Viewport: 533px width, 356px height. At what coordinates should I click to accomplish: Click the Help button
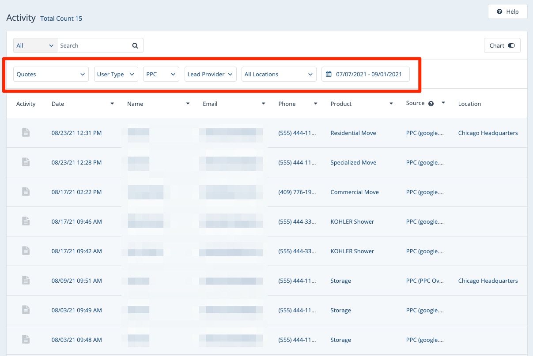[x=507, y=11]
